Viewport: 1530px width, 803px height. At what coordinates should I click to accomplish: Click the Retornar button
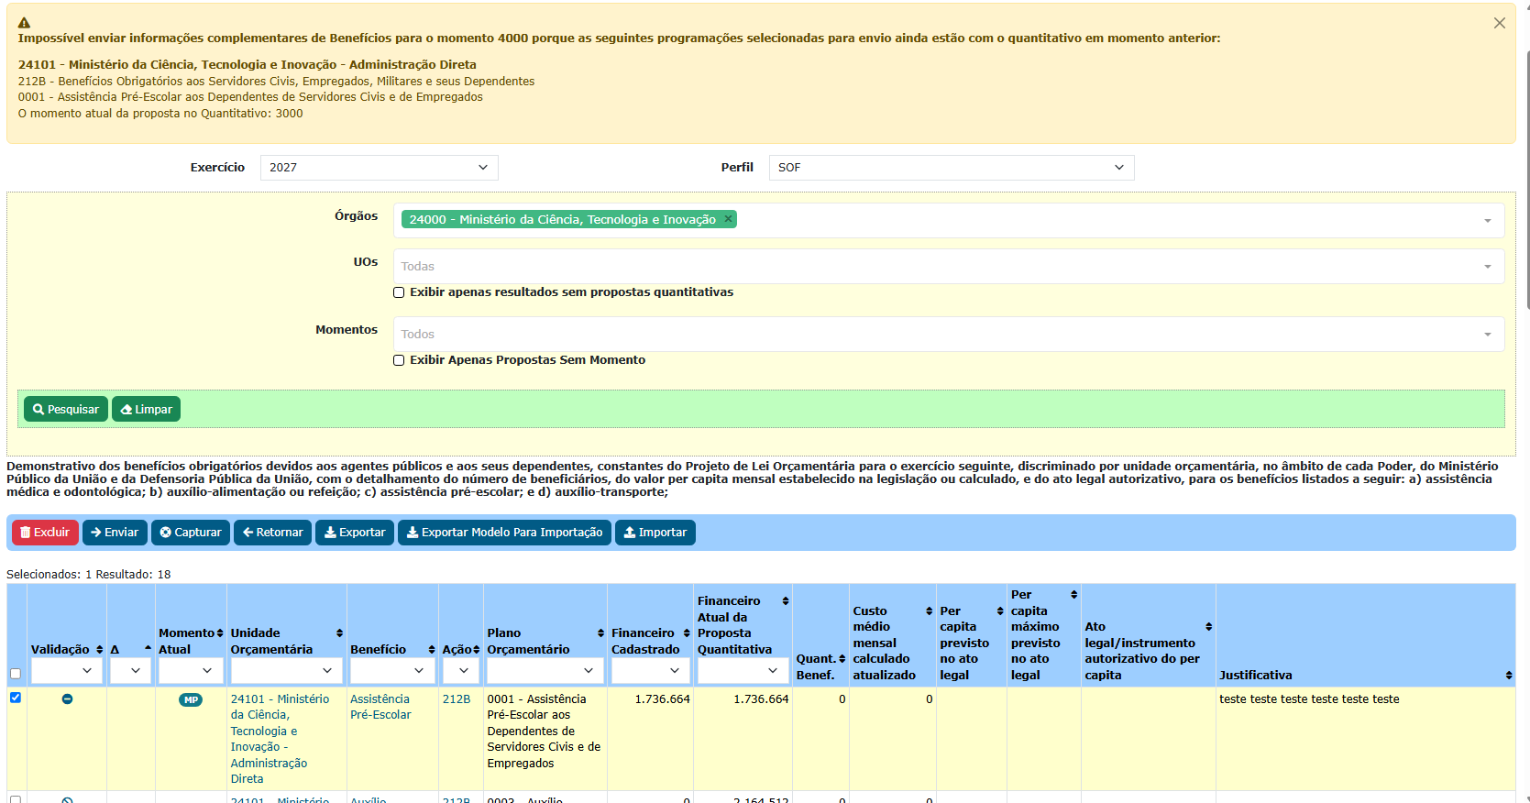click(x=272, y=533)
